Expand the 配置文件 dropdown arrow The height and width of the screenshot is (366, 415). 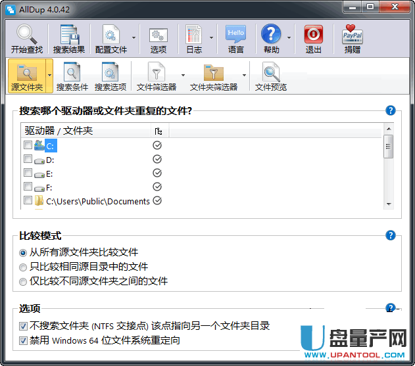click(134, 38)
